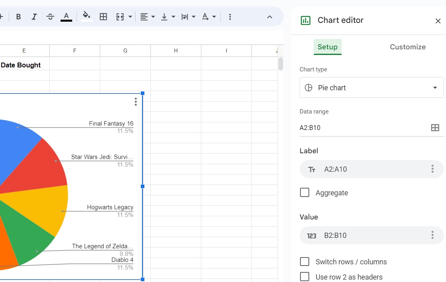This screenshot has height=282, width=446.
Task: Open the chart's three-dot options menu
Action: click(136, 102)
